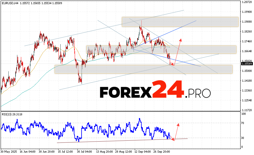Select the middle gray zone near 1.16640
Screen dimensions: 254x155
pos(161,49)
